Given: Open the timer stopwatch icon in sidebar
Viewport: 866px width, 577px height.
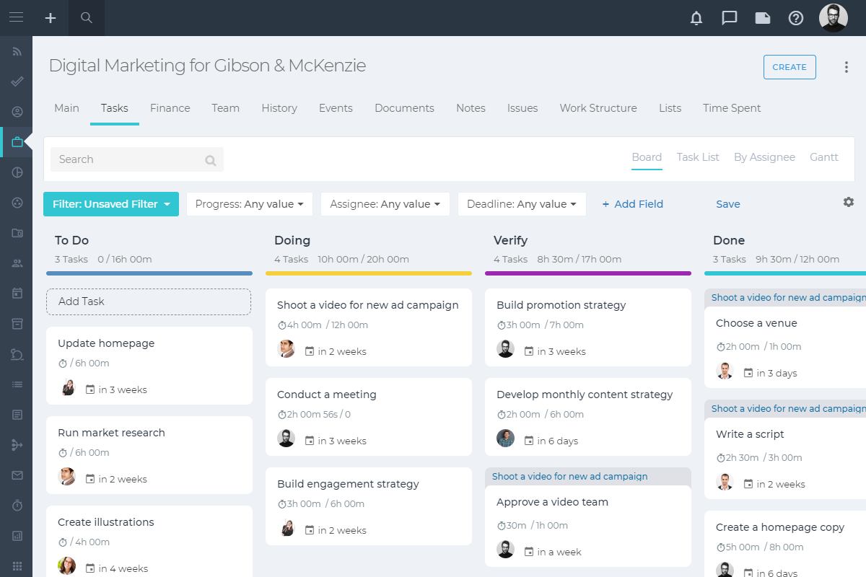Looking at the screenshot, I should (17, 505).
